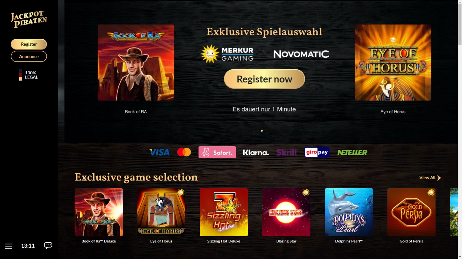The width and height of the screenshot is (462, 259).
Task: Click the Skrill payment logo
Action: tap(286, 153)
